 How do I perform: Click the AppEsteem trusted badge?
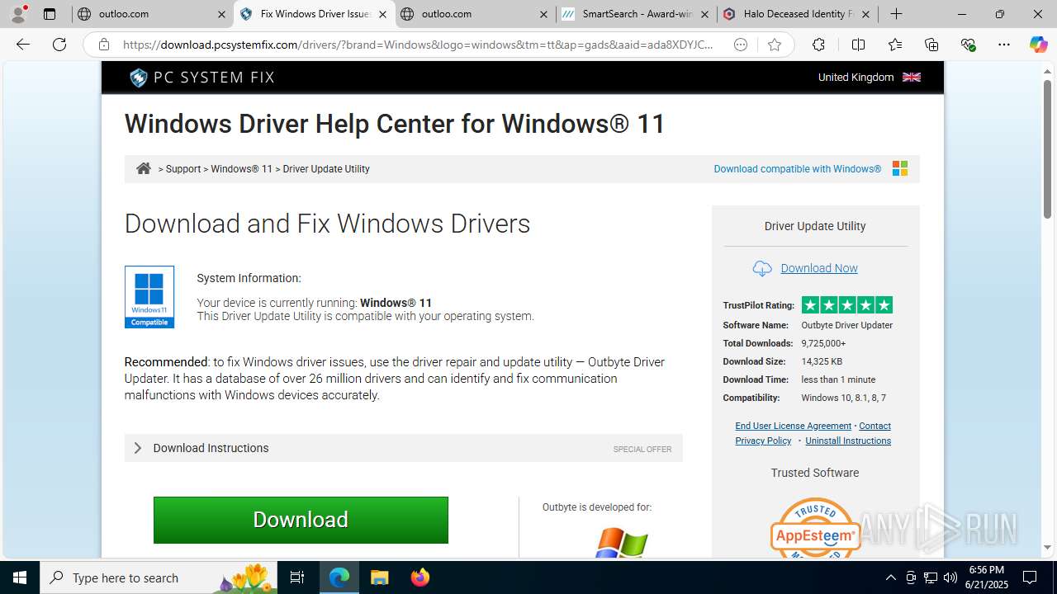(815, 529)
